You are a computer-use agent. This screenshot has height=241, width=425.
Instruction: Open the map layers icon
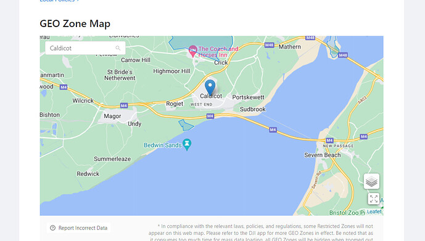point(371,181)
